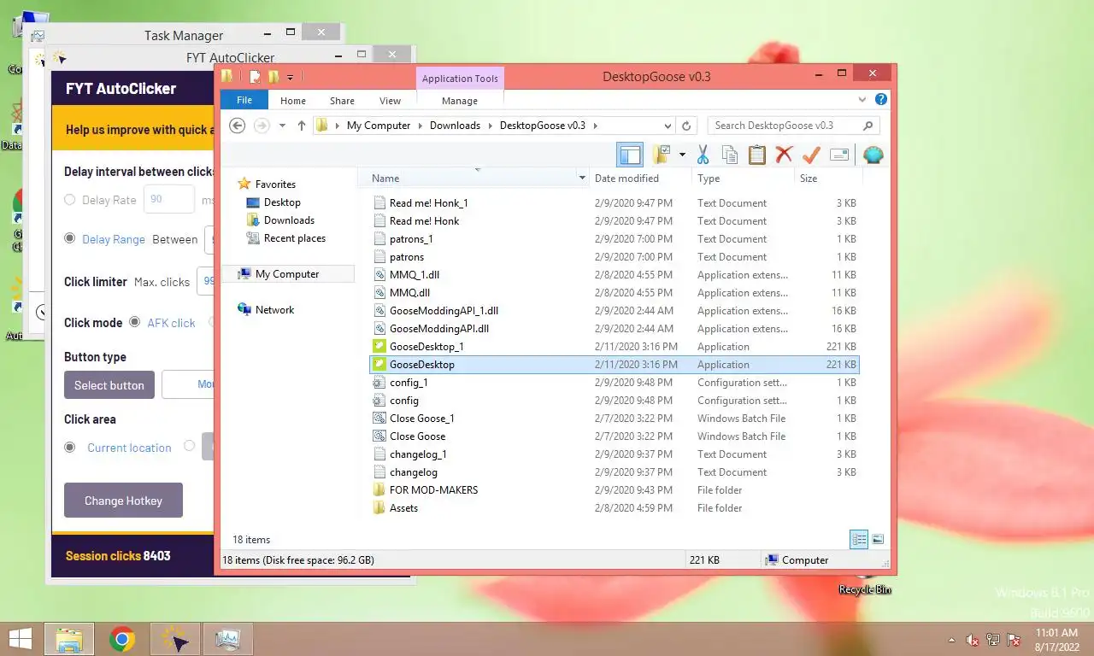
Task: Select Downloads under Favorites
Action: (289, 220)
